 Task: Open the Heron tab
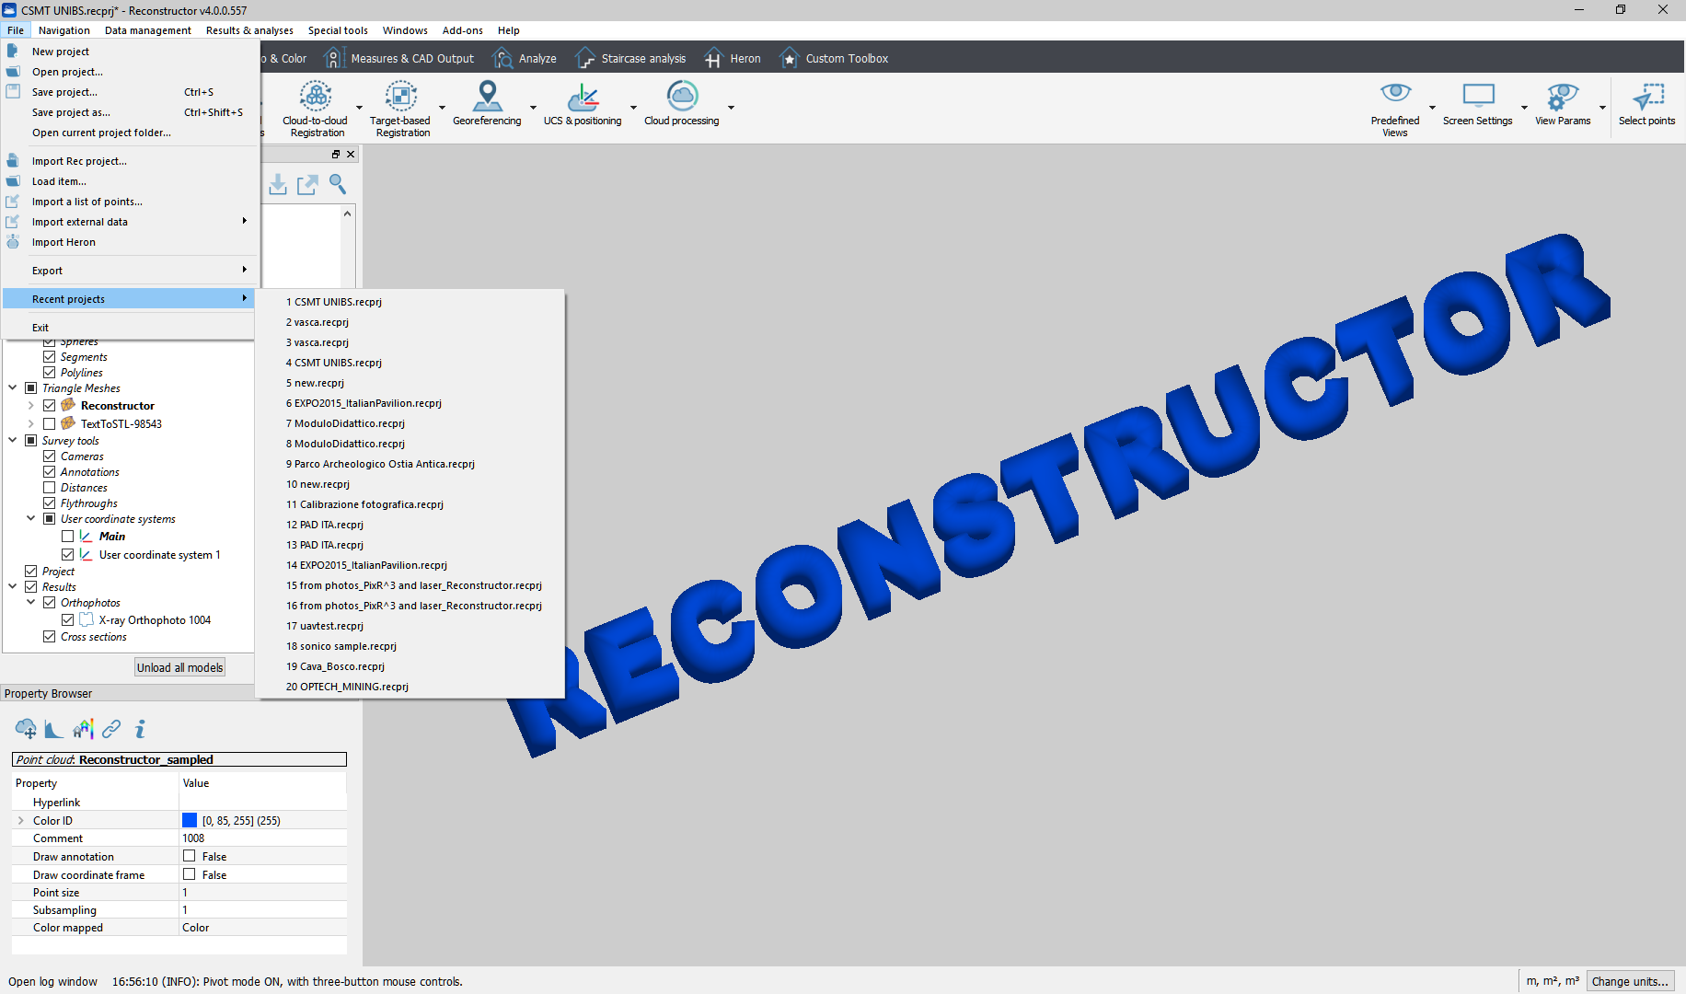click(x=733, y=58)
